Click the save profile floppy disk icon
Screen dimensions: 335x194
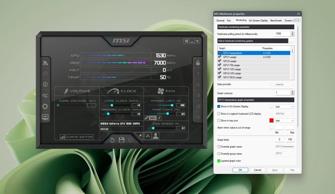(x=121, y=140)
